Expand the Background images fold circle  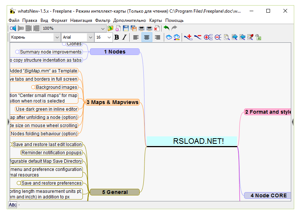[33, 87]
